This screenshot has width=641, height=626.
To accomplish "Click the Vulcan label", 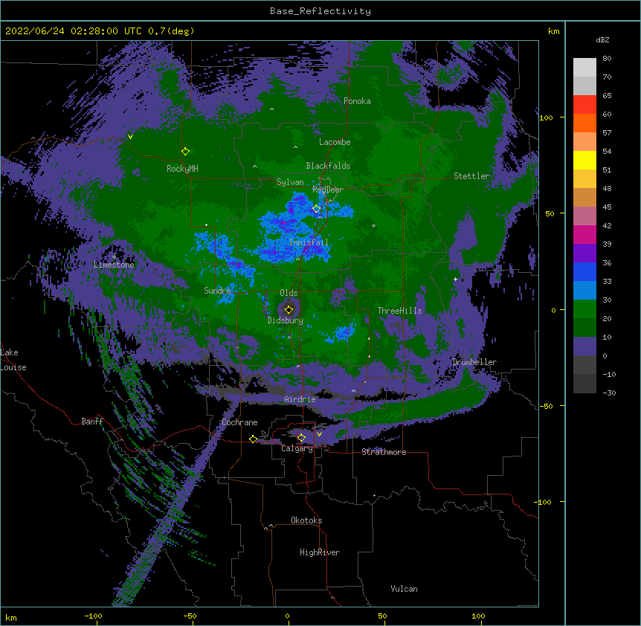I will 404,589.
